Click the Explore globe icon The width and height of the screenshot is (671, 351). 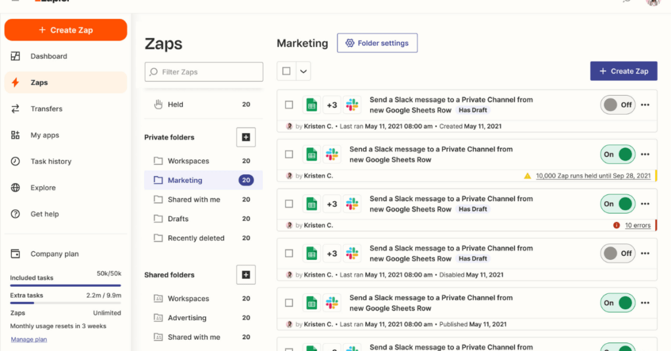click(16, 188)
